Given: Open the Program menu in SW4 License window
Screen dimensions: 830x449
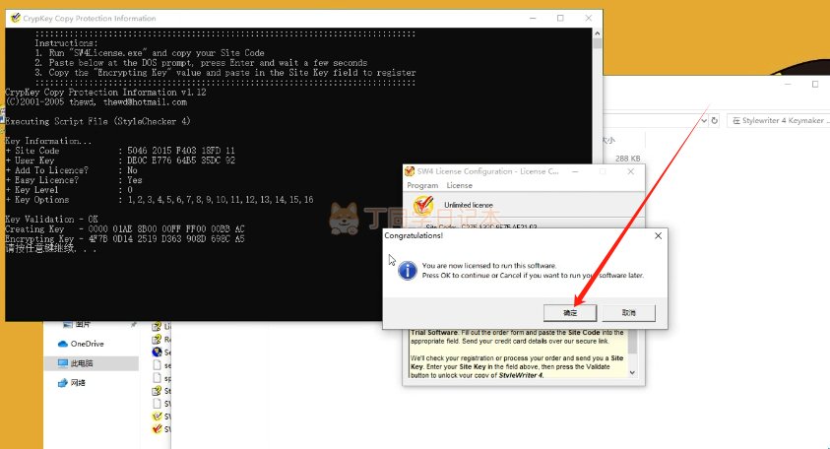Looking at the screenshot, I should (422, 185).
